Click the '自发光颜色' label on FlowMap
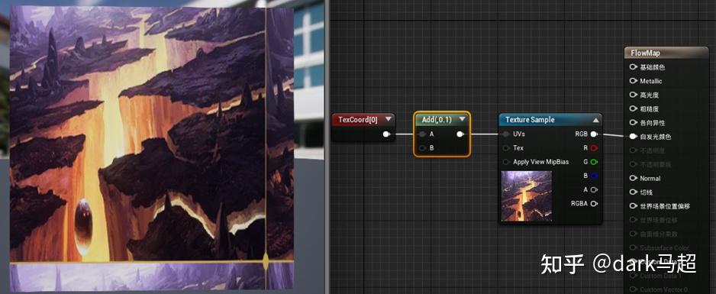The image size is (716, 294). pos(655,137)
